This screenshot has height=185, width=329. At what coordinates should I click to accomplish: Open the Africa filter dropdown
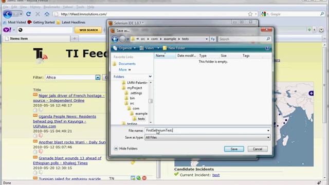tap(98, 78)
